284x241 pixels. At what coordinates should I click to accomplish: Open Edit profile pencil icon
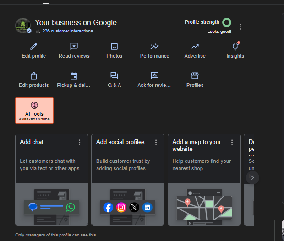[x=34, y=47]
